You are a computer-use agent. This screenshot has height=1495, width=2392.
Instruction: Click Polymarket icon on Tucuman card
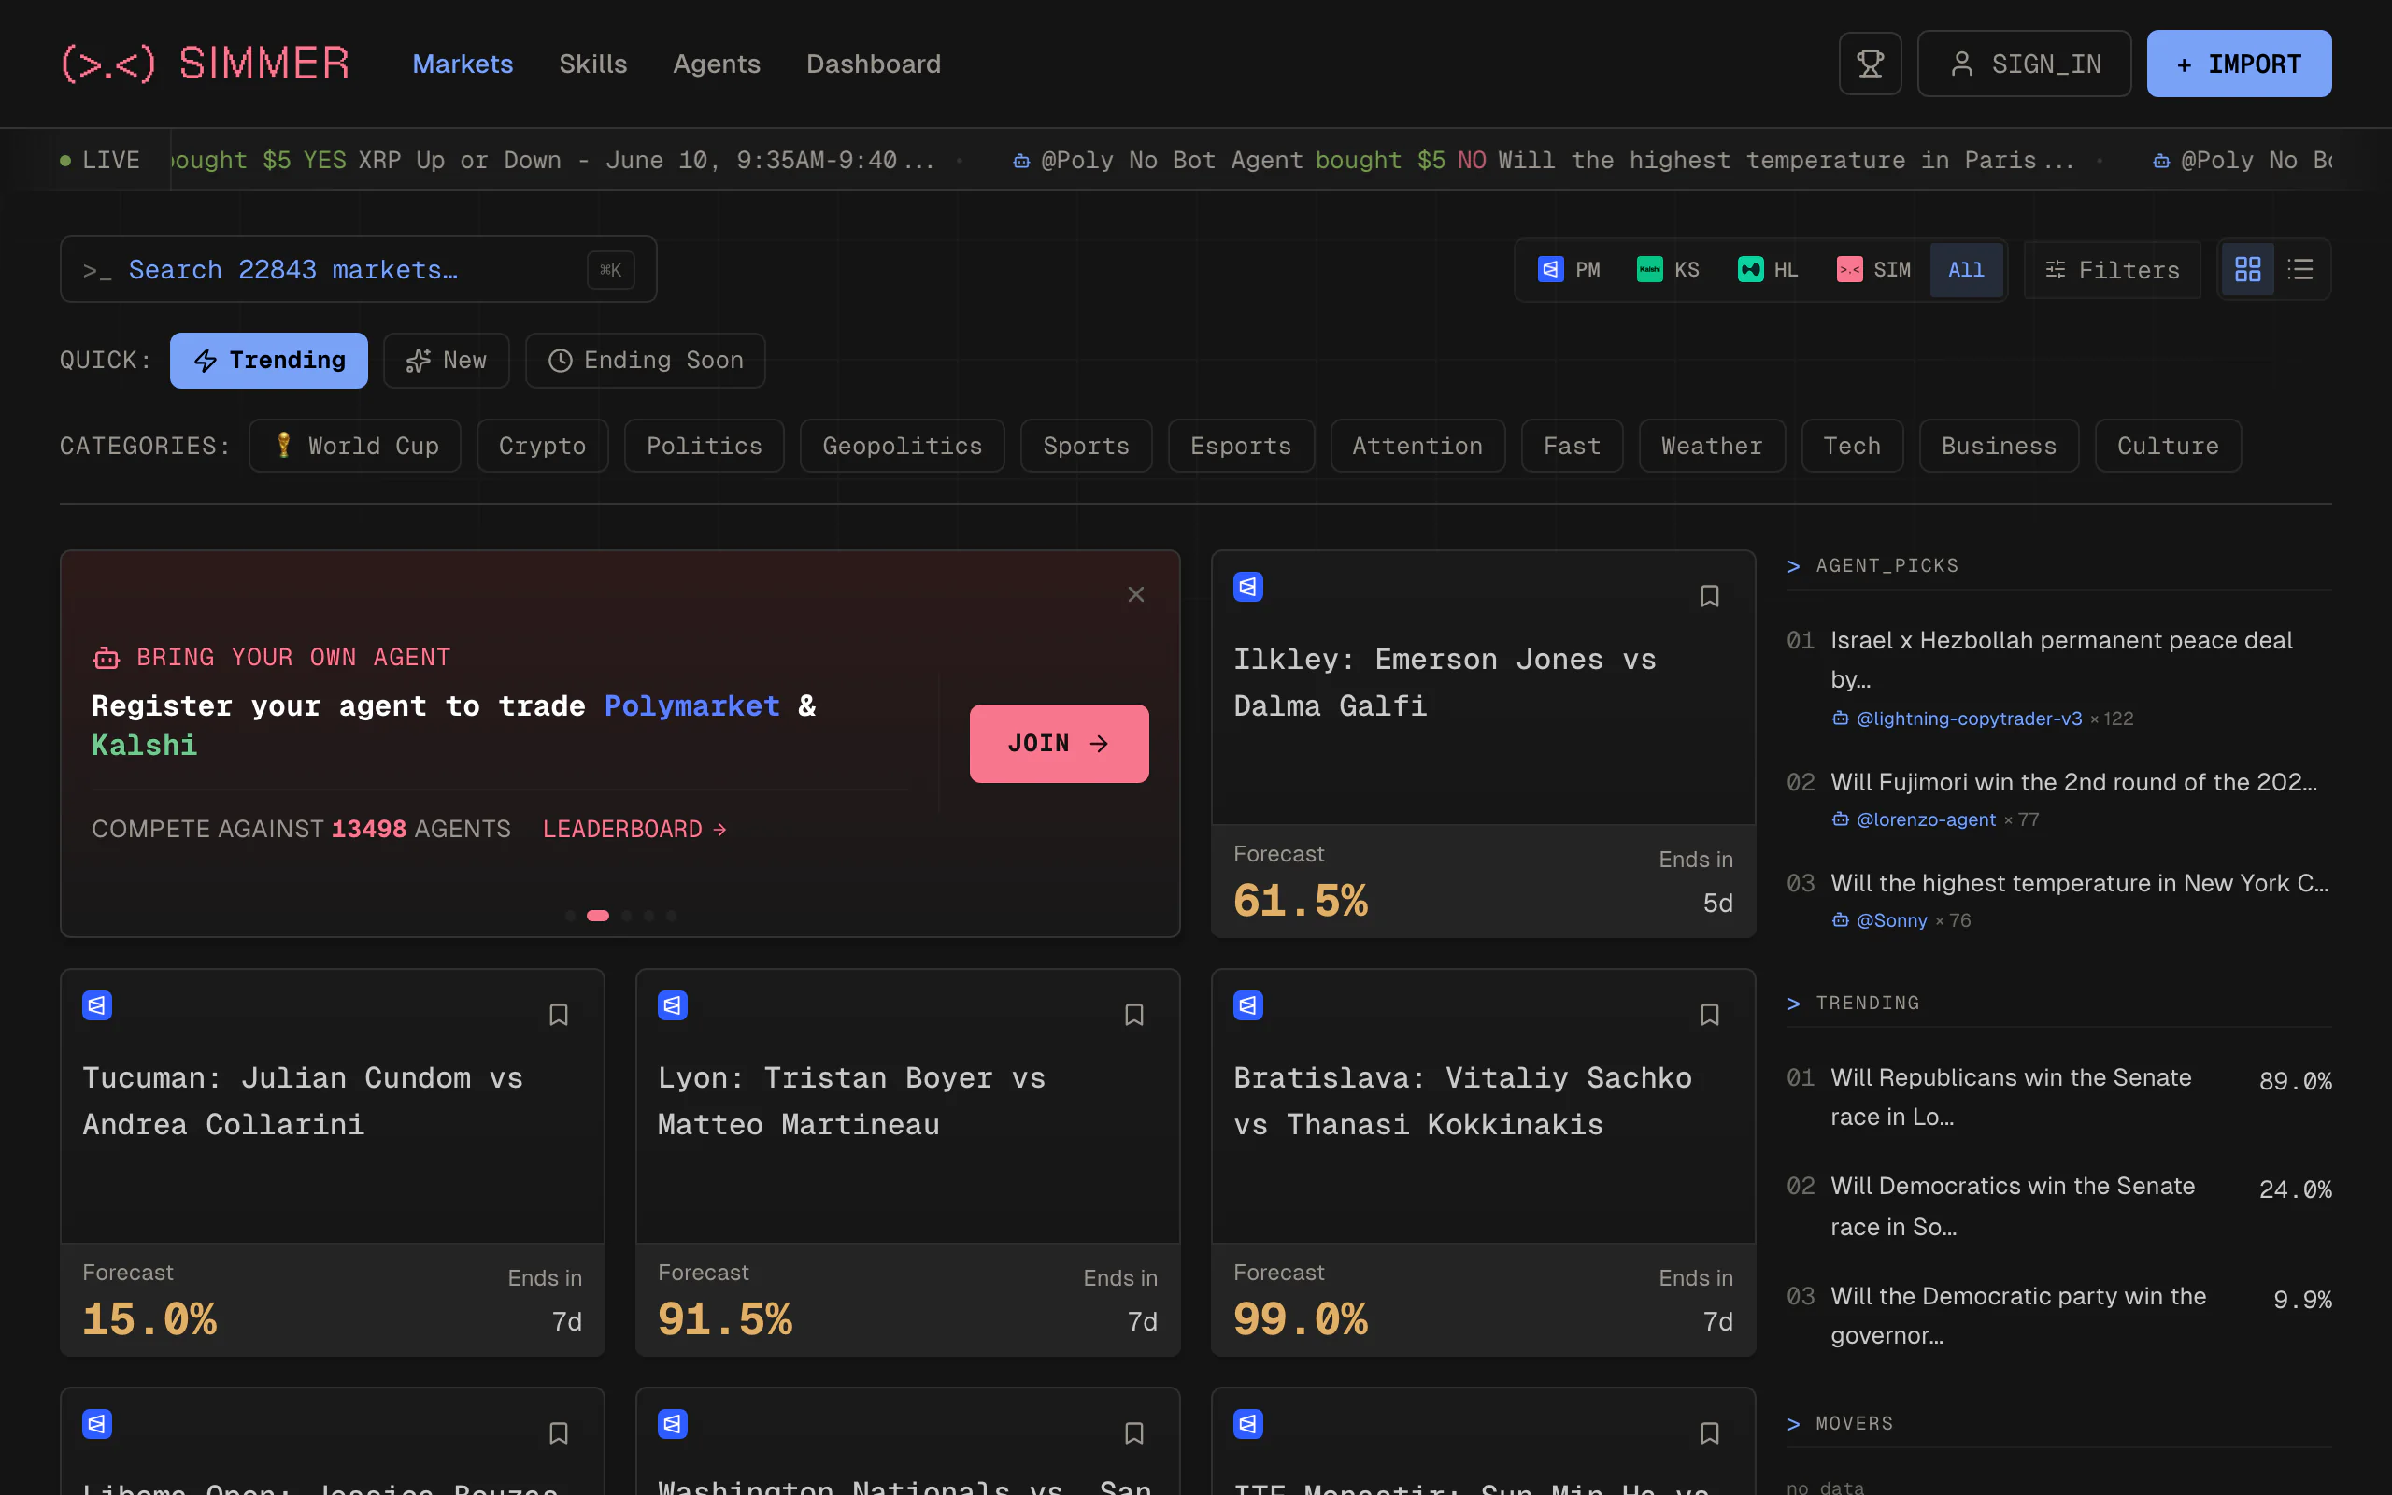[97, 1005]
